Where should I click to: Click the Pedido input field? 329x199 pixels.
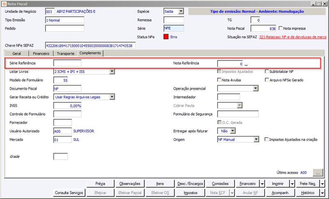click(x=65, y=28)
